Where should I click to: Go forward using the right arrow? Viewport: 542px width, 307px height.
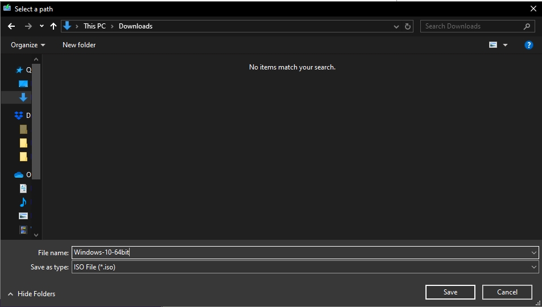click(28, 26)
